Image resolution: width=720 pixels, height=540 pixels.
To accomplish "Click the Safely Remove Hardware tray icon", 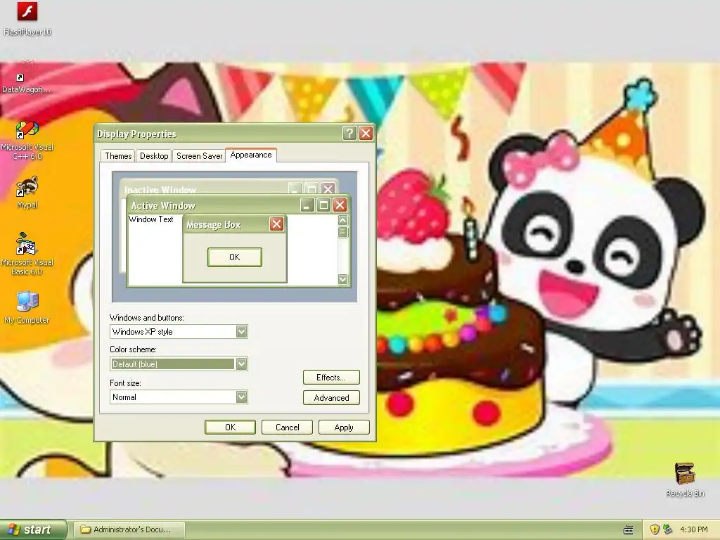I will [x=667, y=529].
